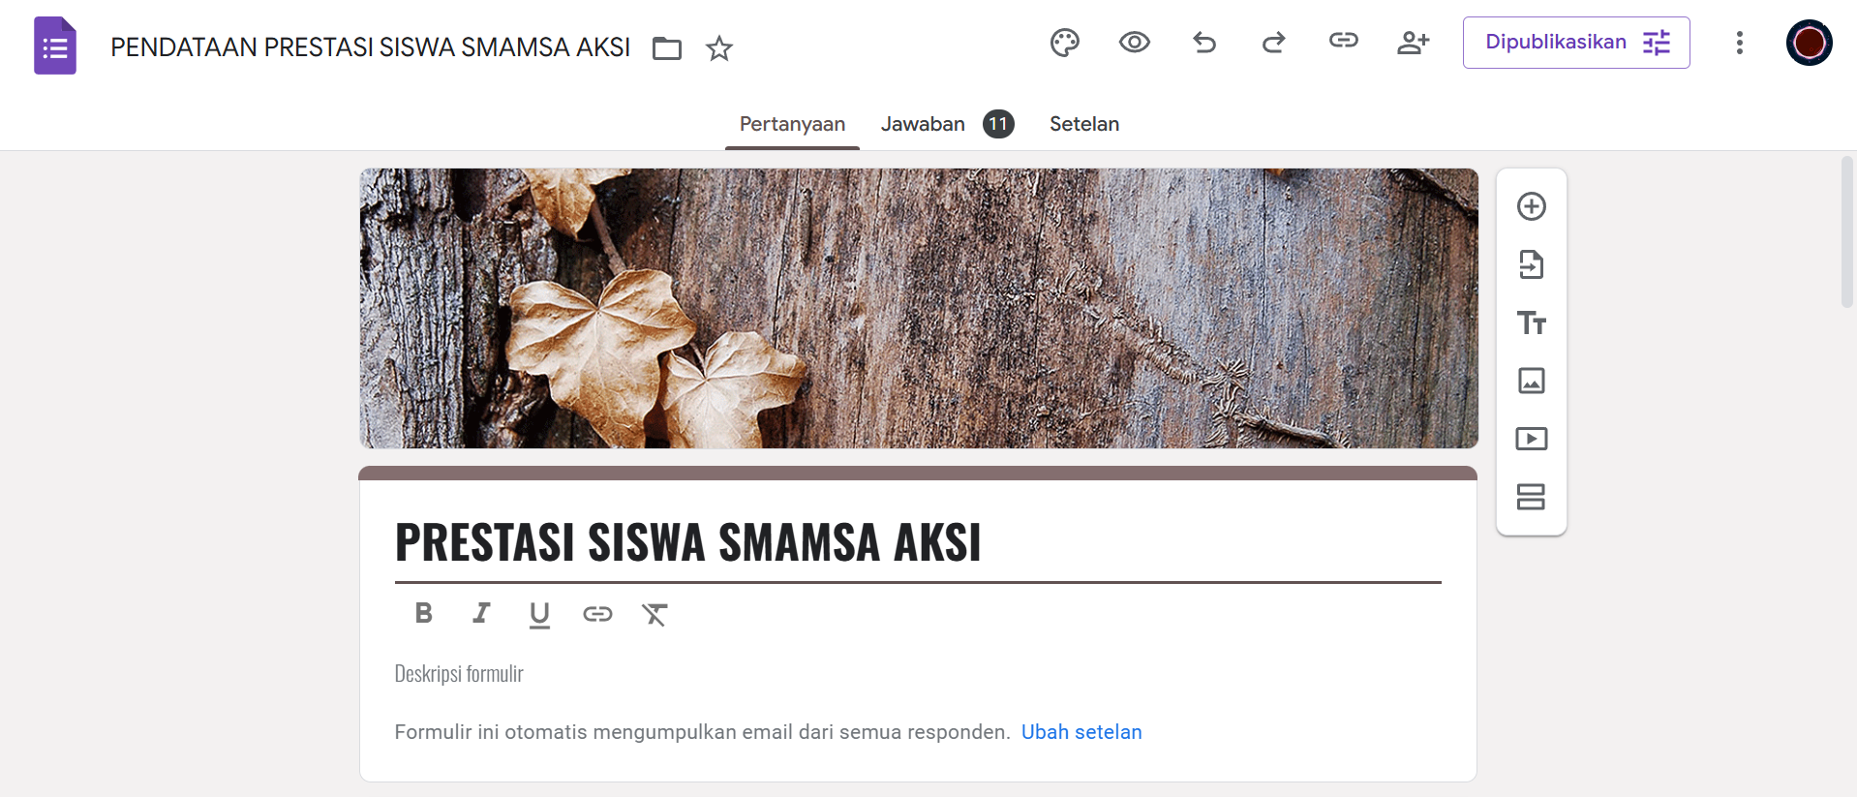Toggle italic formatting on the title
The width and height of the screenshot is (1857, 797).
481,613
